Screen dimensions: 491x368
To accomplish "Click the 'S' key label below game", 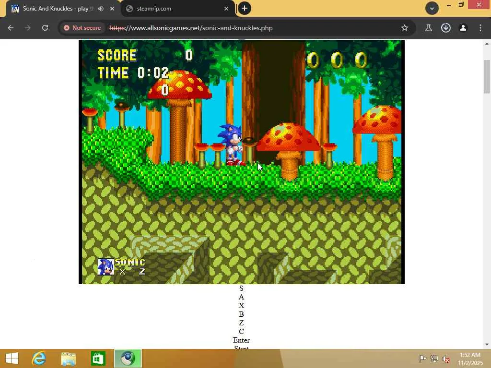I will pyautogui.click(x=241, y=288).
